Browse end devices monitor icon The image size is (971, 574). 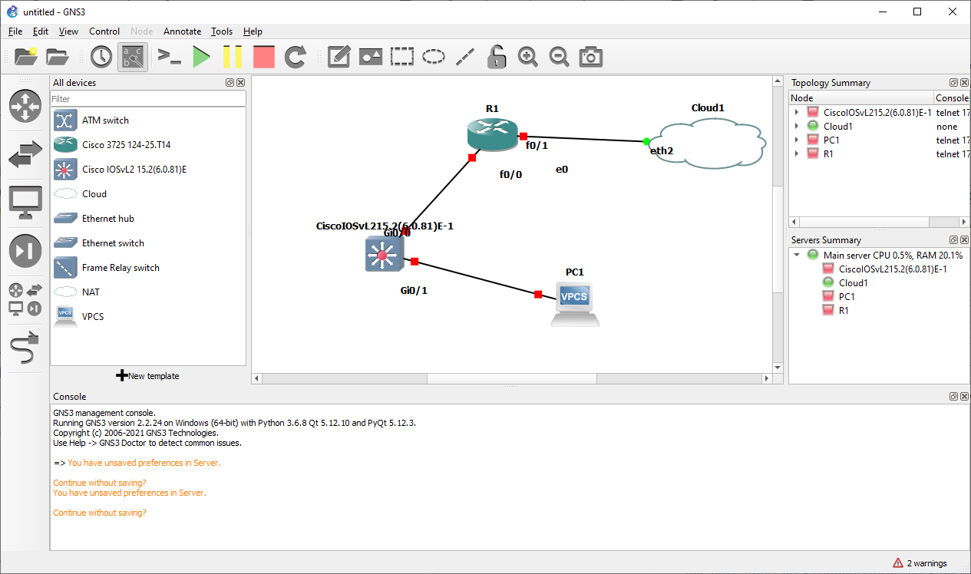(x=25, y=203)
